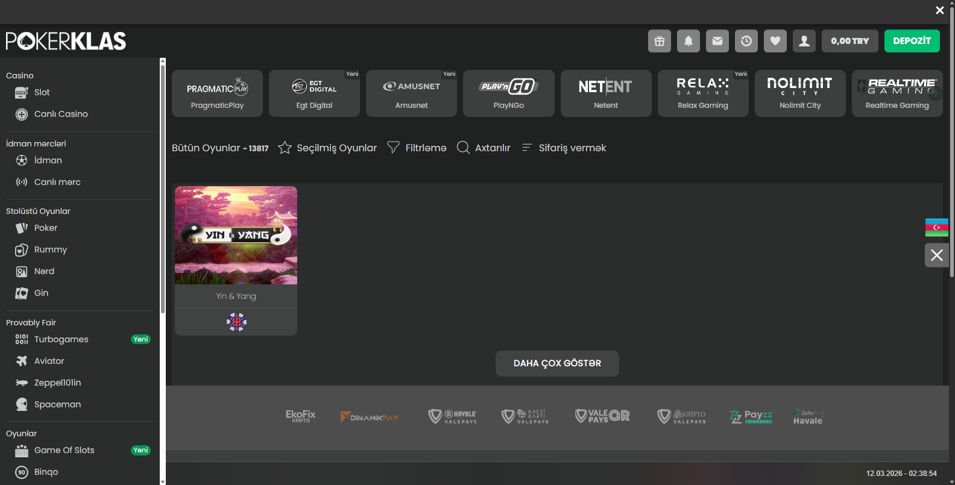955x485 pixels.
Task: Close the language side panel X
Action: pos(937,255)
